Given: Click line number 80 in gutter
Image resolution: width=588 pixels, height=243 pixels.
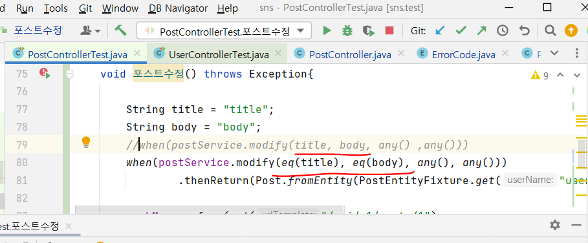Looking at the screenshot, I should point(22,162).
